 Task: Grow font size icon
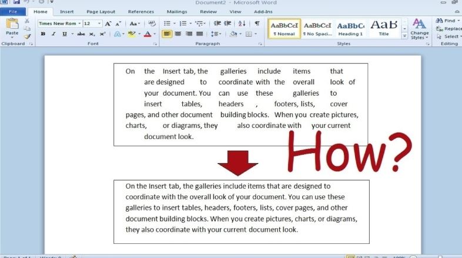tap(108, 23)
